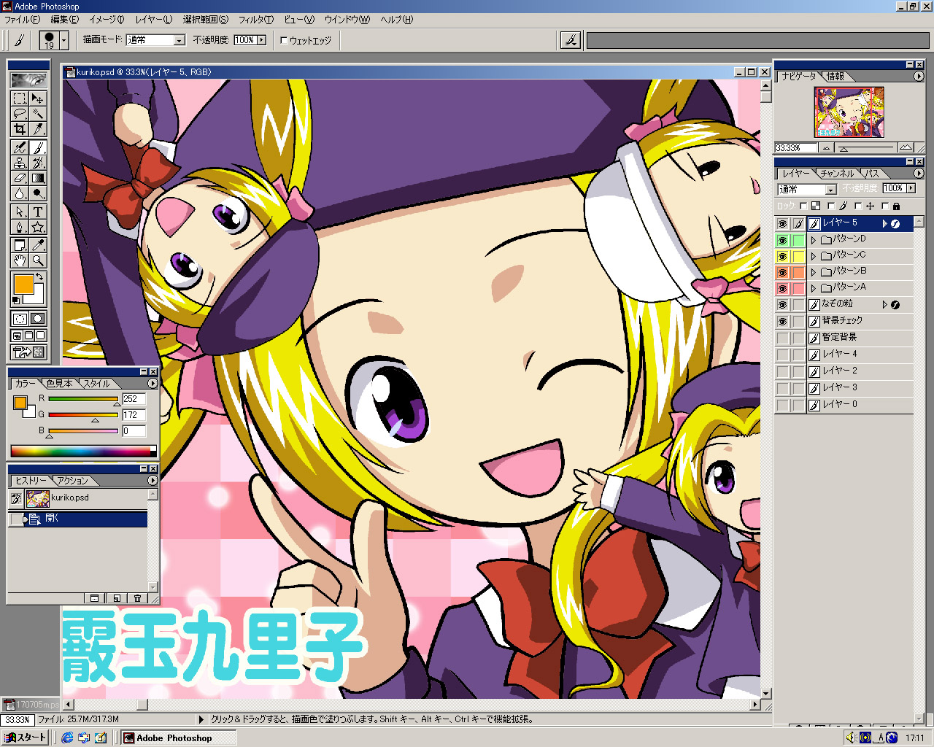934x747 pixels.
Task: Select the Lasso tool
Action: 20,113
